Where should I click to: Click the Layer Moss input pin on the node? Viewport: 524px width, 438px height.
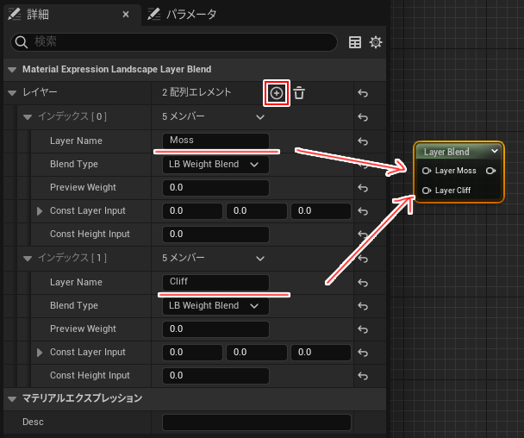coord(427,171)
